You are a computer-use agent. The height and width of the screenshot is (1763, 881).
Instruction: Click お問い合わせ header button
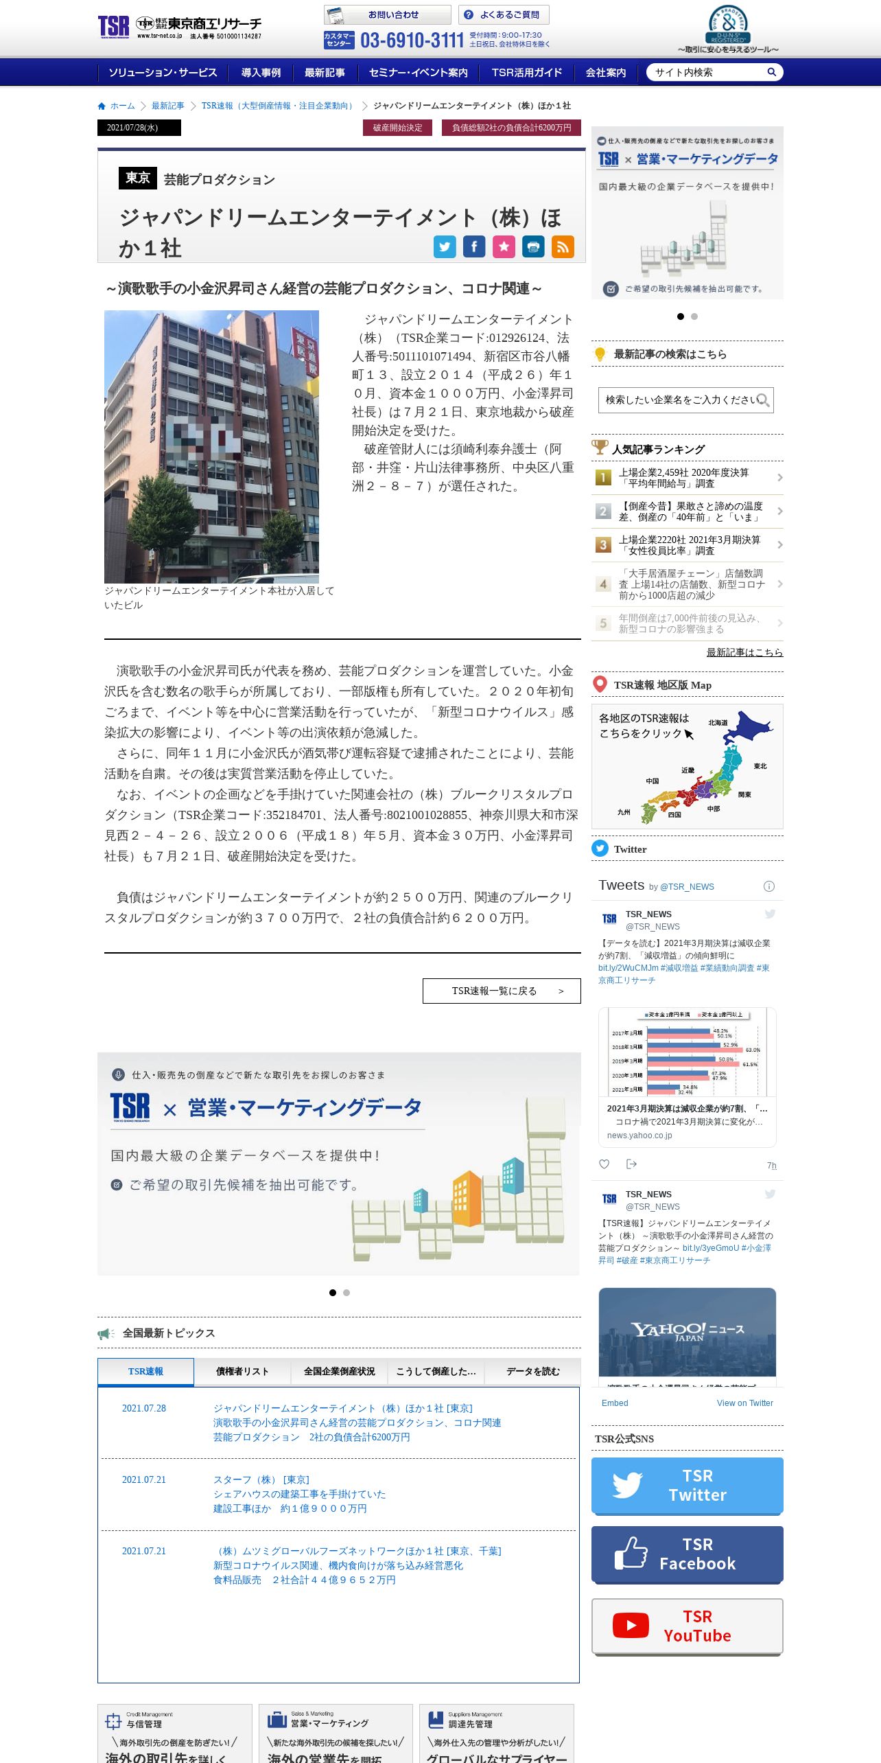[x=387, y=14]
